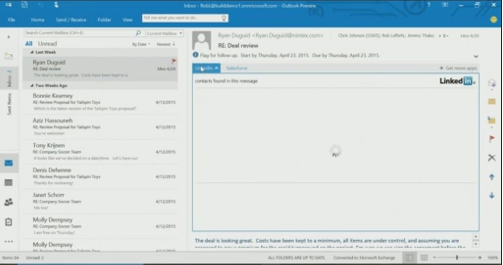Screen dimensions: 503x265
Task: Go to next item with down arrow
Action: (492, 195)
